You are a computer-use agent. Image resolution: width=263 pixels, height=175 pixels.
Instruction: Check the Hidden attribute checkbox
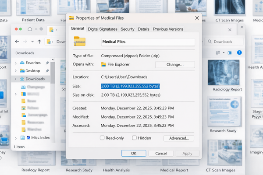coord(134,138)
